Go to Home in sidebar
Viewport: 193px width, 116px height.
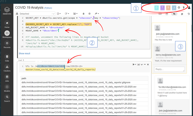point(7,24)
